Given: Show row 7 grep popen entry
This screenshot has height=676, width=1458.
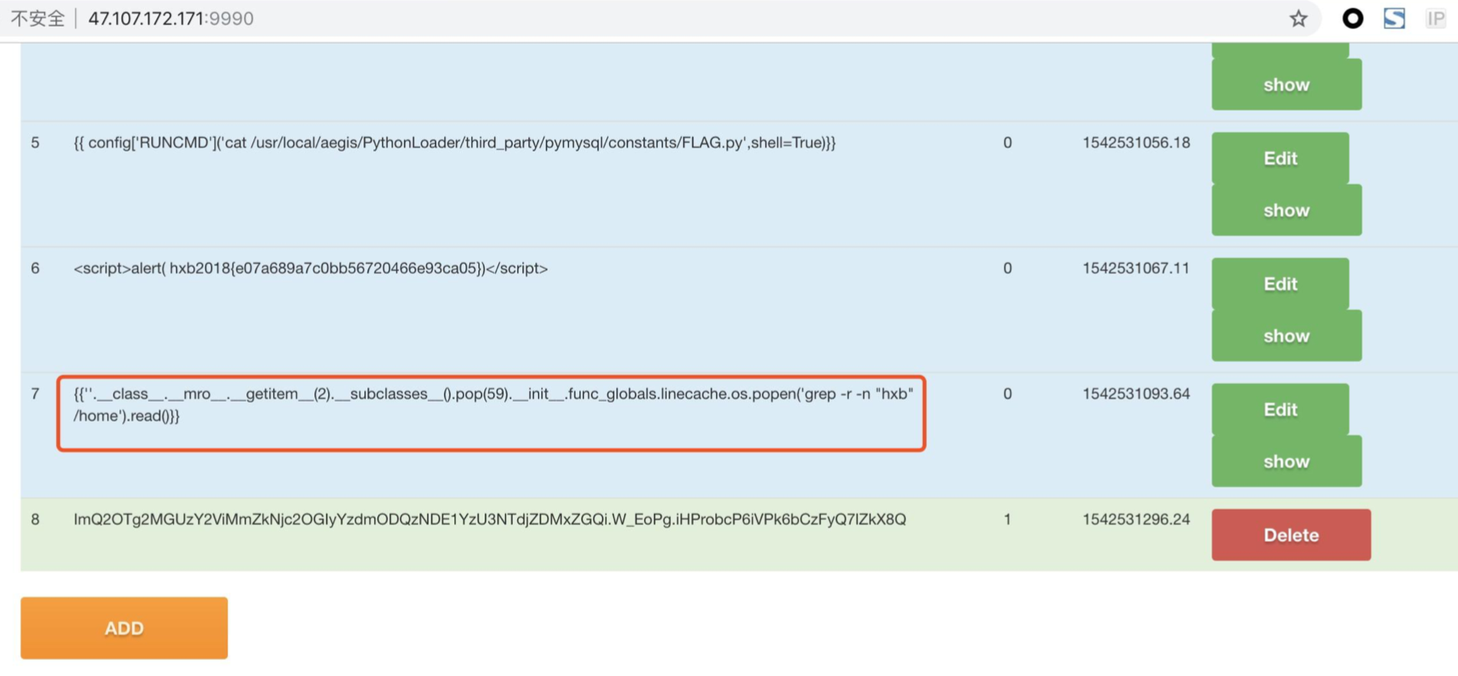Looking at the screenshot, I should tap(1286, 461).
